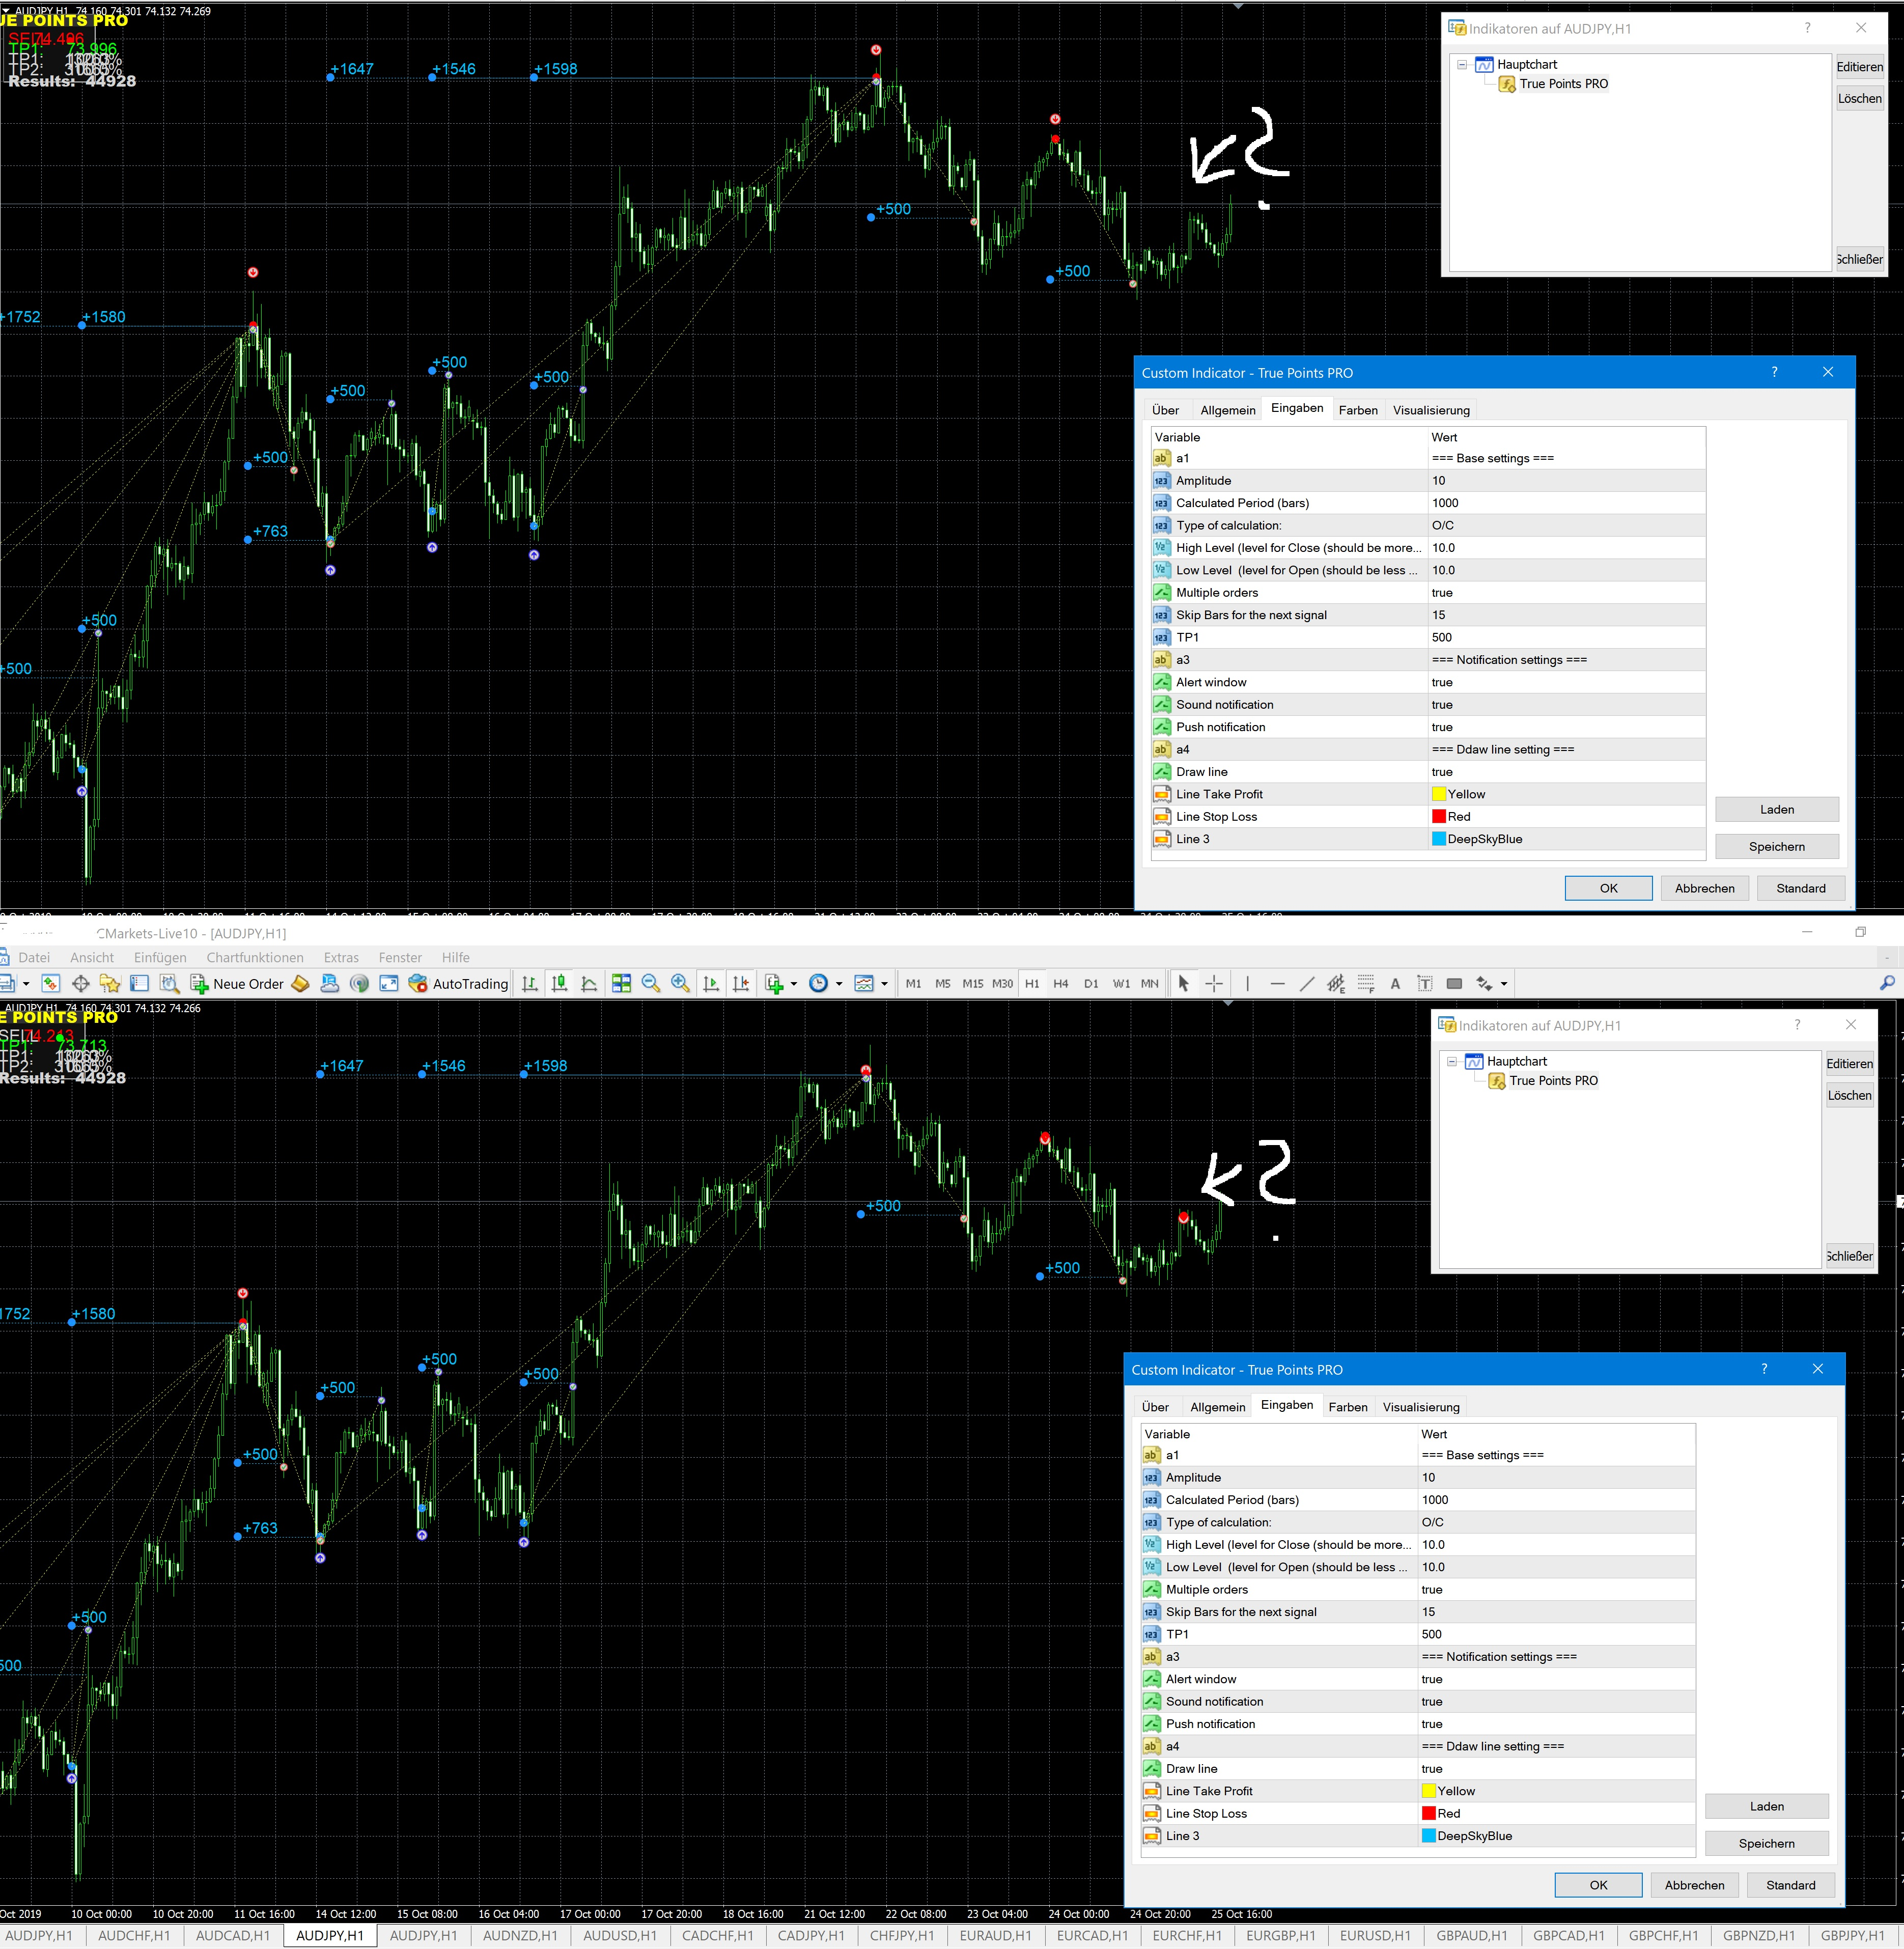Zoom out of the chart
Viewport: 1904px width, 1949px height.
651,984
